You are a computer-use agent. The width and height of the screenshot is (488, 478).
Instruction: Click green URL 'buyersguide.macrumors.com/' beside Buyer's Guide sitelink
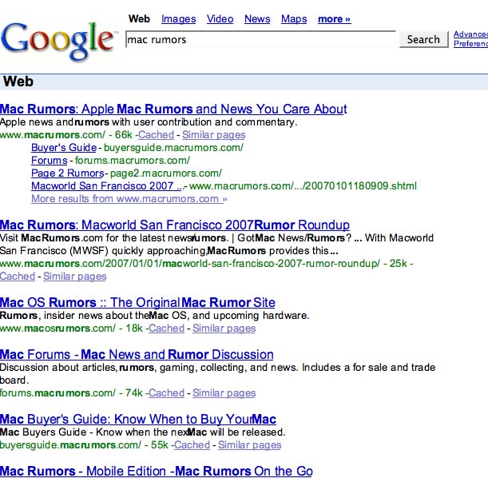coord(173,148)
